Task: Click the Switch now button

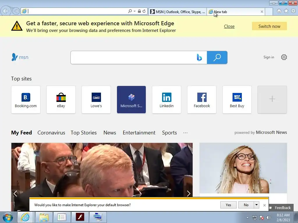Action: tap(269, 26)
